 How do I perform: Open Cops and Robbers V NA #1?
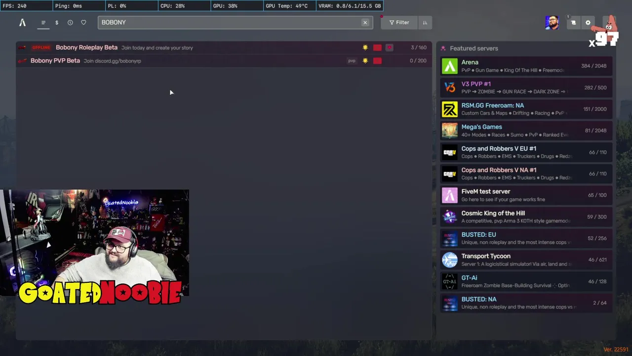pos(526,174)
